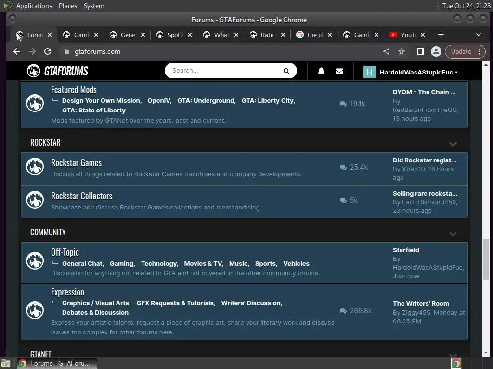Open a new browser tab
The height and width of the screenshot is (369, 493).
(x=441, y=35)
